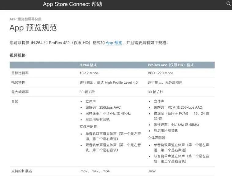Select the VBR ~220 Mbps cell
232x177 pixels.
coord(160,73)
